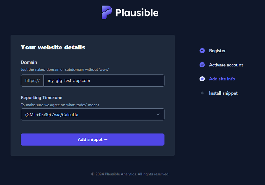Screen dimensions: 265x185
Task: Click the Activate account checkmark icon
Action: pyautogui.click(x=202, y=65)
